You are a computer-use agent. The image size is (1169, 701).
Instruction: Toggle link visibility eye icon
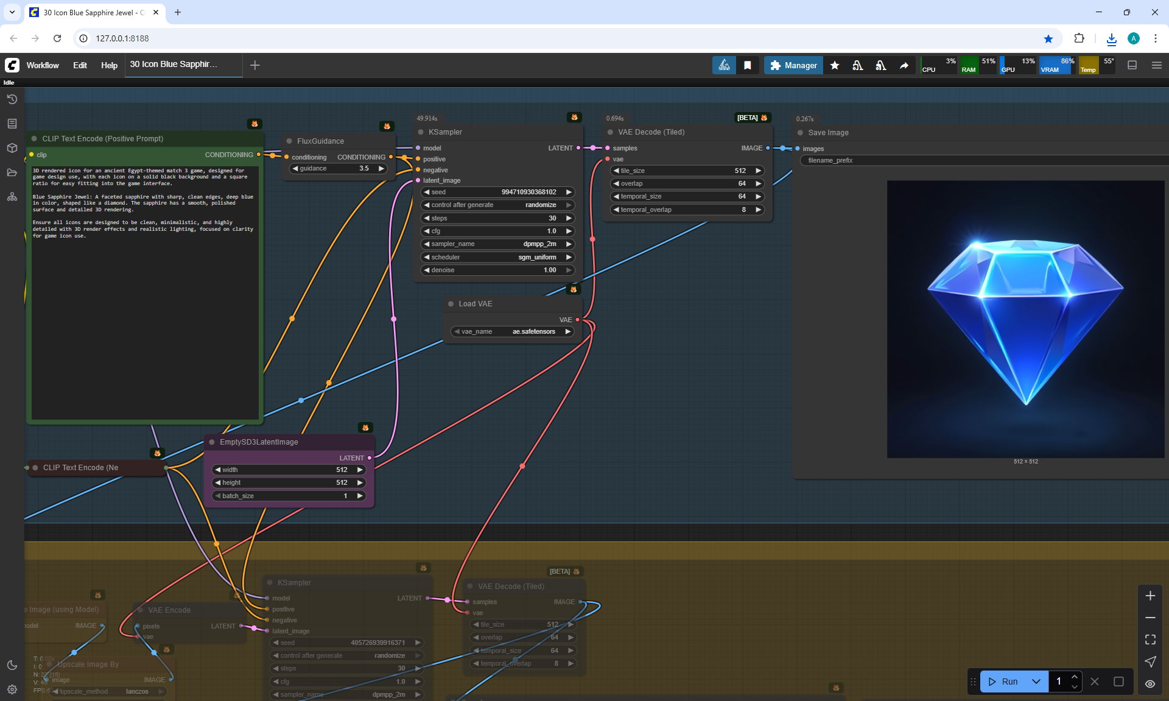(x=1150, y=683)
